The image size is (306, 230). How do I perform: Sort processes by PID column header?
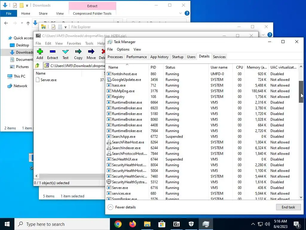(x=156, y=67)
